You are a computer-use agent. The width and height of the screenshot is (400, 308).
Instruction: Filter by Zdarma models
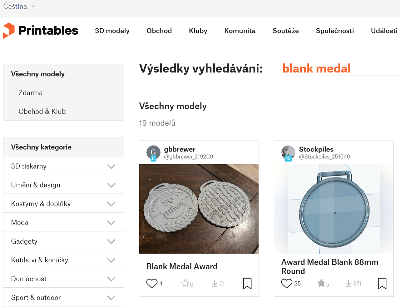(x=31, y=93)
